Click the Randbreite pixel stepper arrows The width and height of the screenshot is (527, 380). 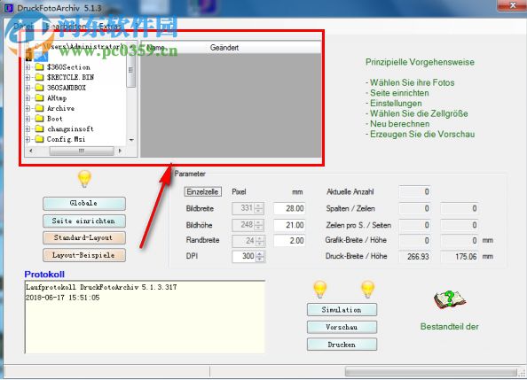pyautogui.click(x=259, y=241)
